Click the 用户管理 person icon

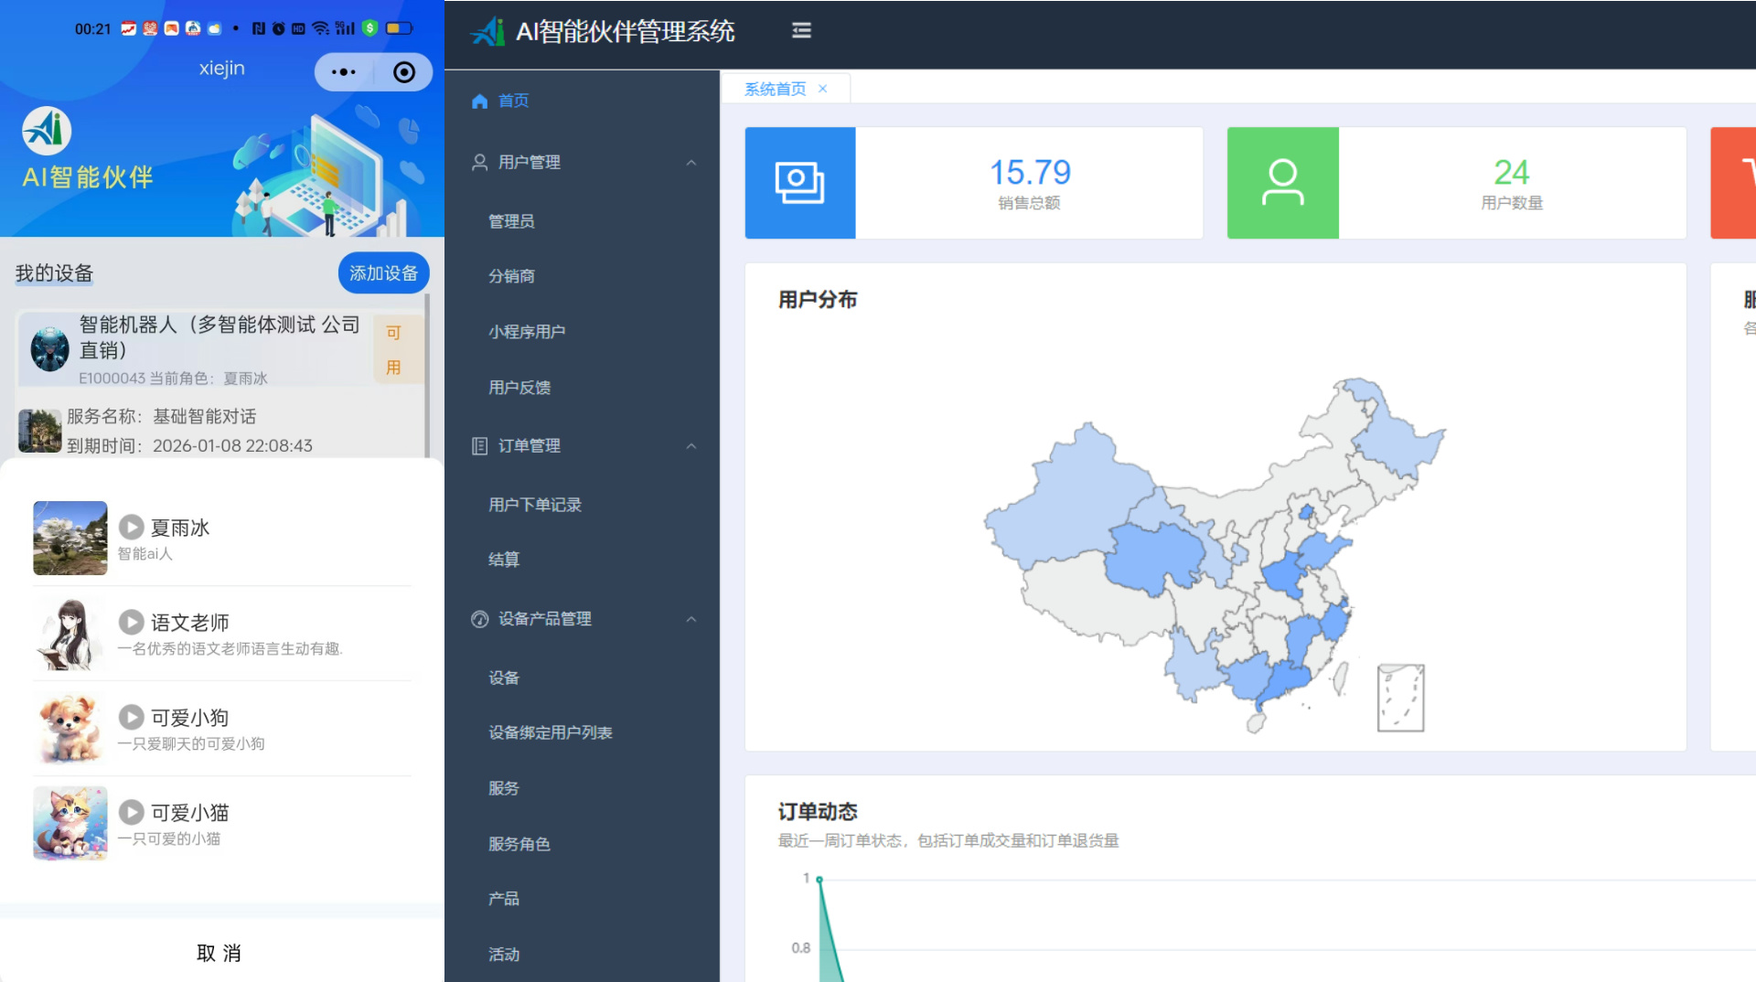(479, 163)
